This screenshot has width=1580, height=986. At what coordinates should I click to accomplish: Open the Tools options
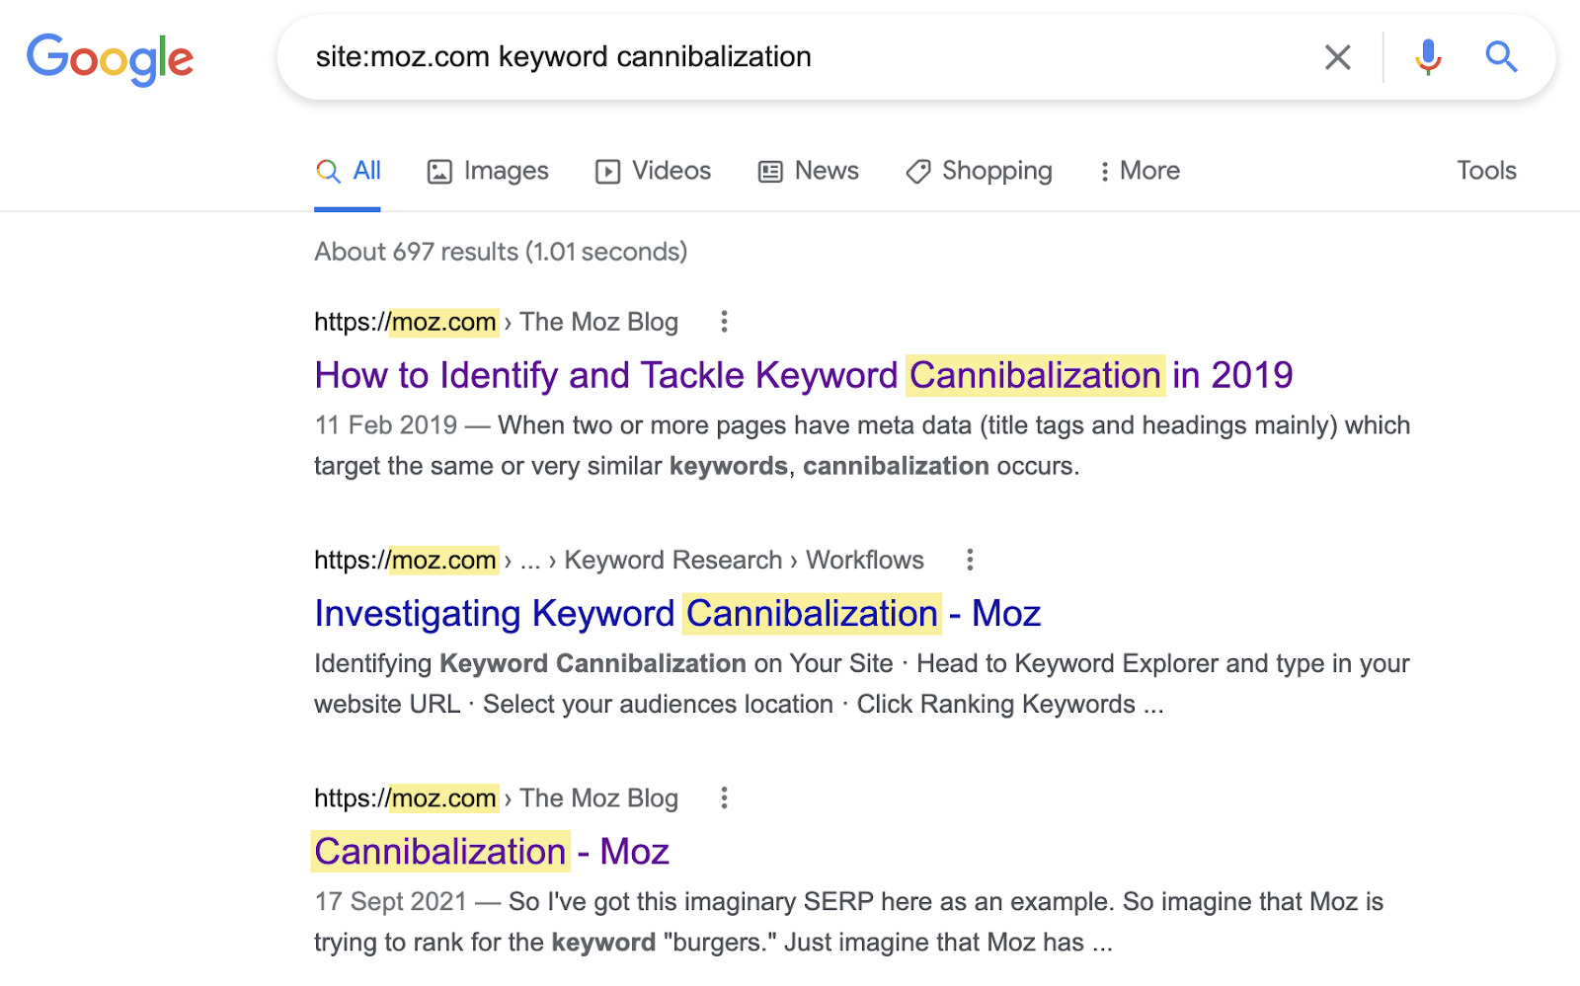(1486, 171)
